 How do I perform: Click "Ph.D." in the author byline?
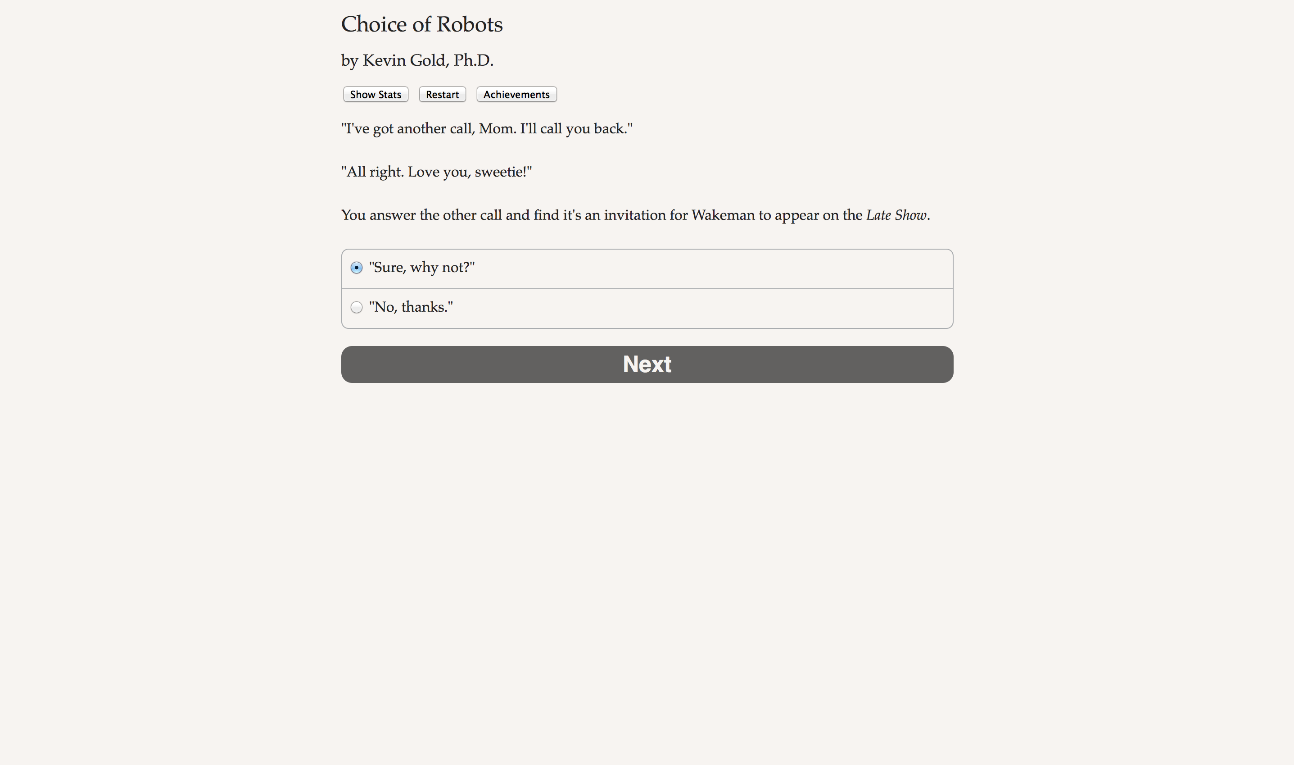[473, 60]
